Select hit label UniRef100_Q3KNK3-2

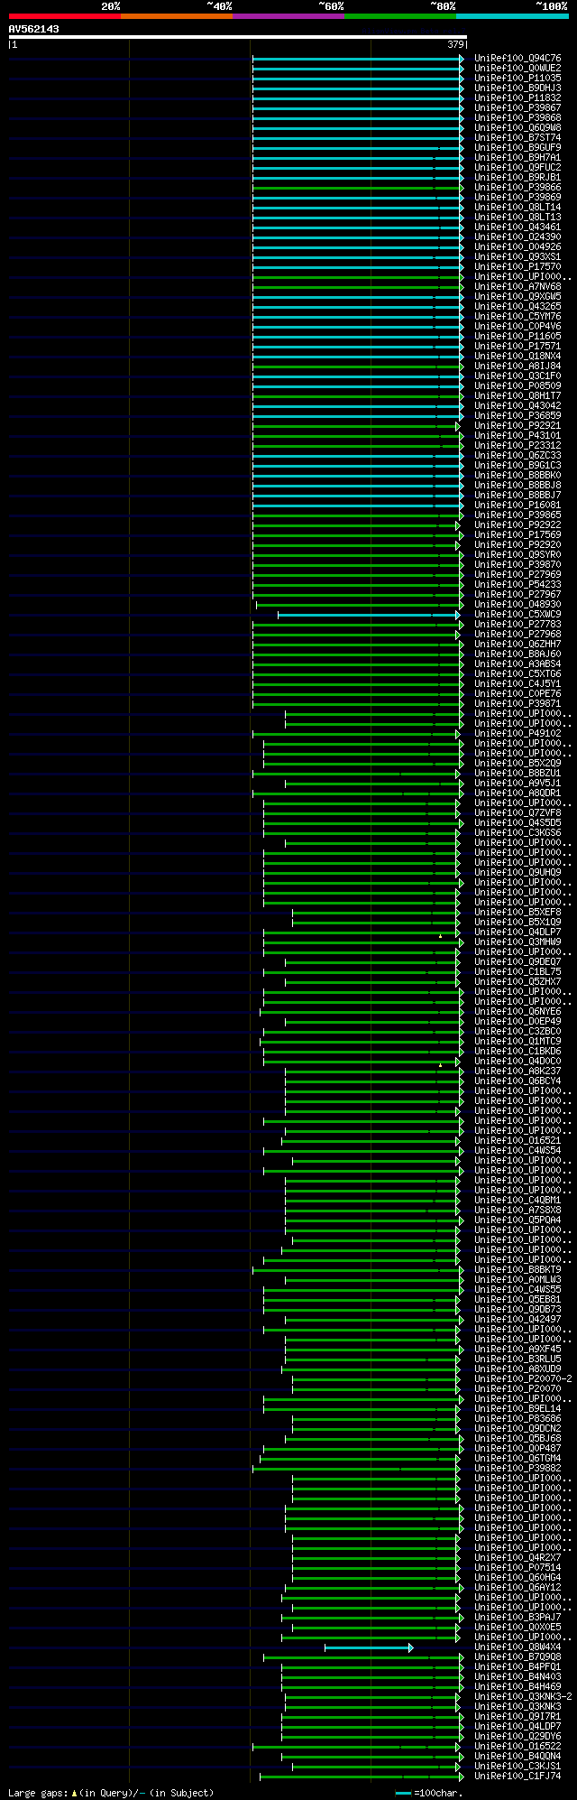[523, 1697]
